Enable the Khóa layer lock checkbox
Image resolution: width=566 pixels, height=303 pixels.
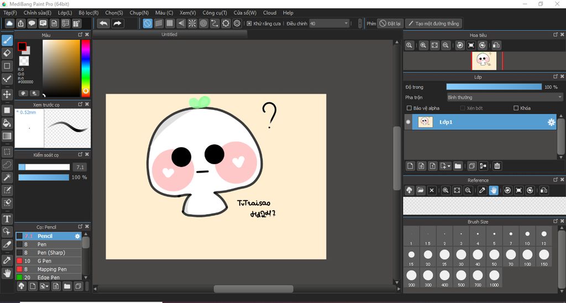coord(516,108)
